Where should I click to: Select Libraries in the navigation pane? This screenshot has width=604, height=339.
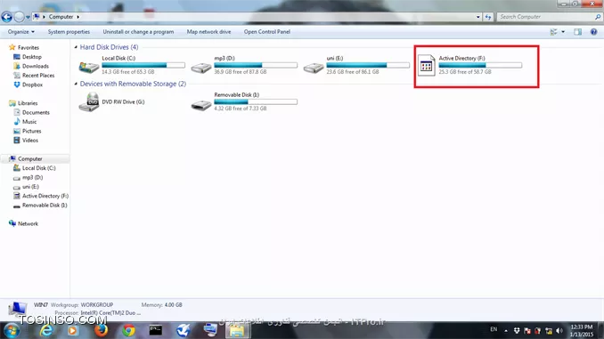pos(28,103)
